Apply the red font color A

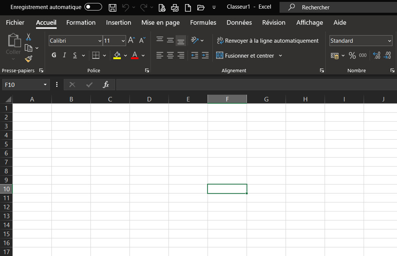pos(135,55)
